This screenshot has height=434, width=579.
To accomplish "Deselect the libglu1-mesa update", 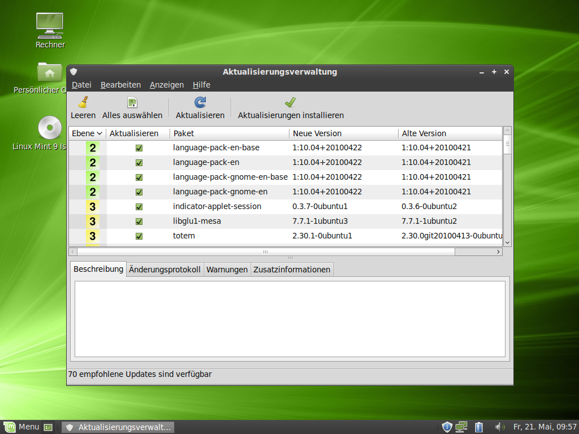I will click(138, 222).
